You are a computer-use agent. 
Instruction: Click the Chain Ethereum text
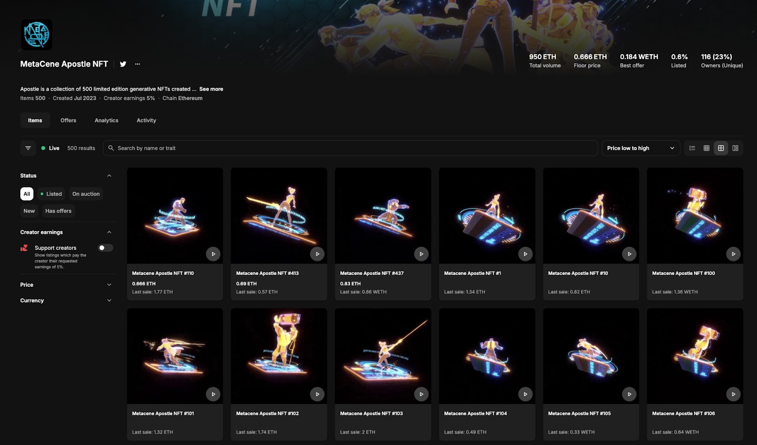coord(183,98)
